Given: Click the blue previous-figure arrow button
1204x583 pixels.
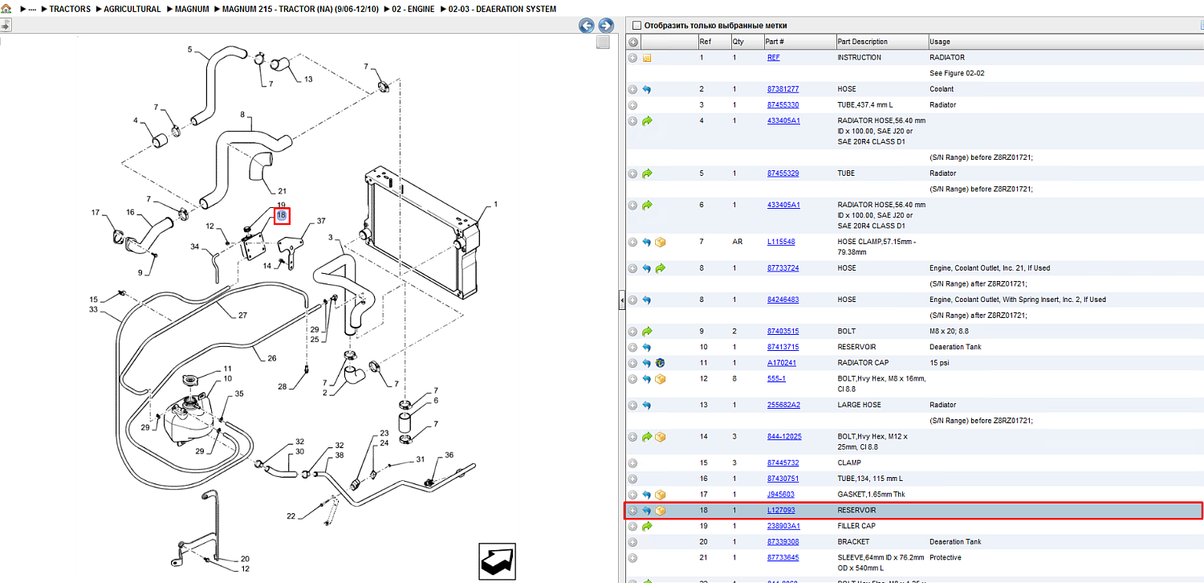Looking at the screenshot, I should [x=587, y=26].
